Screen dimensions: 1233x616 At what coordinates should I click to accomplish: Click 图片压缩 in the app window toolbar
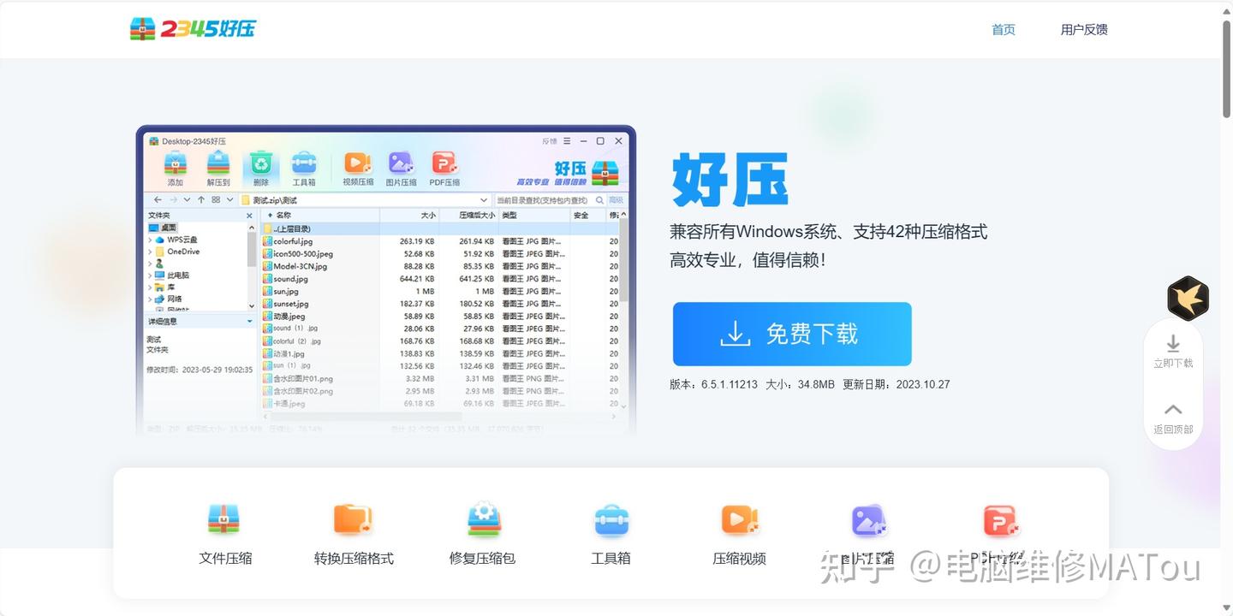(x=401, y=169)
